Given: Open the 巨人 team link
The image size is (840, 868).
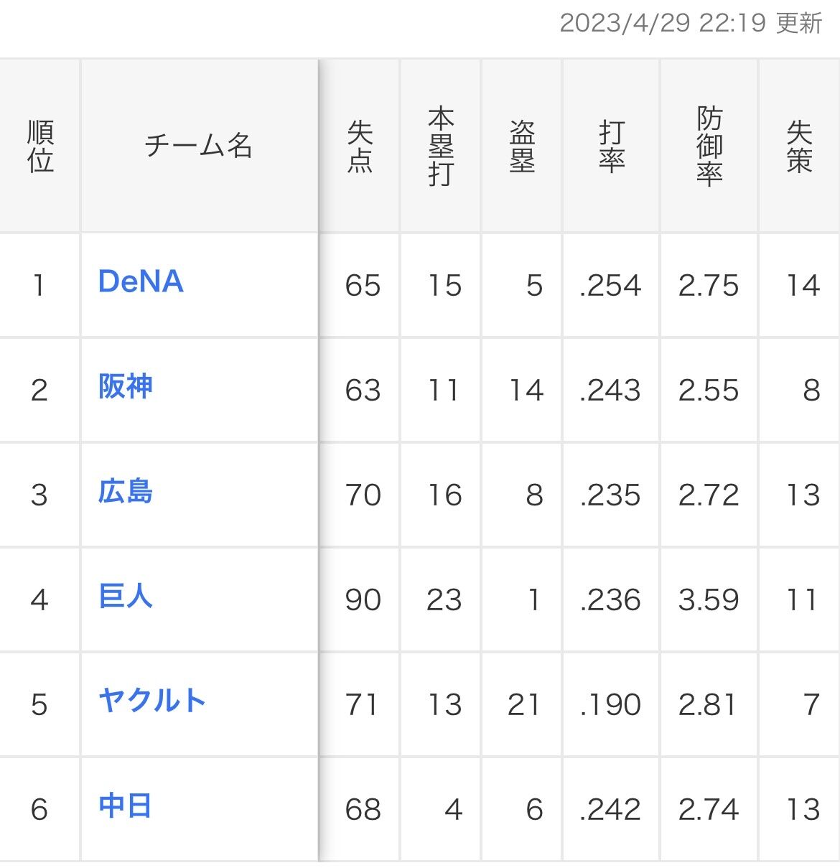Looking at the screenshot, I should click(x=126, y=597).
